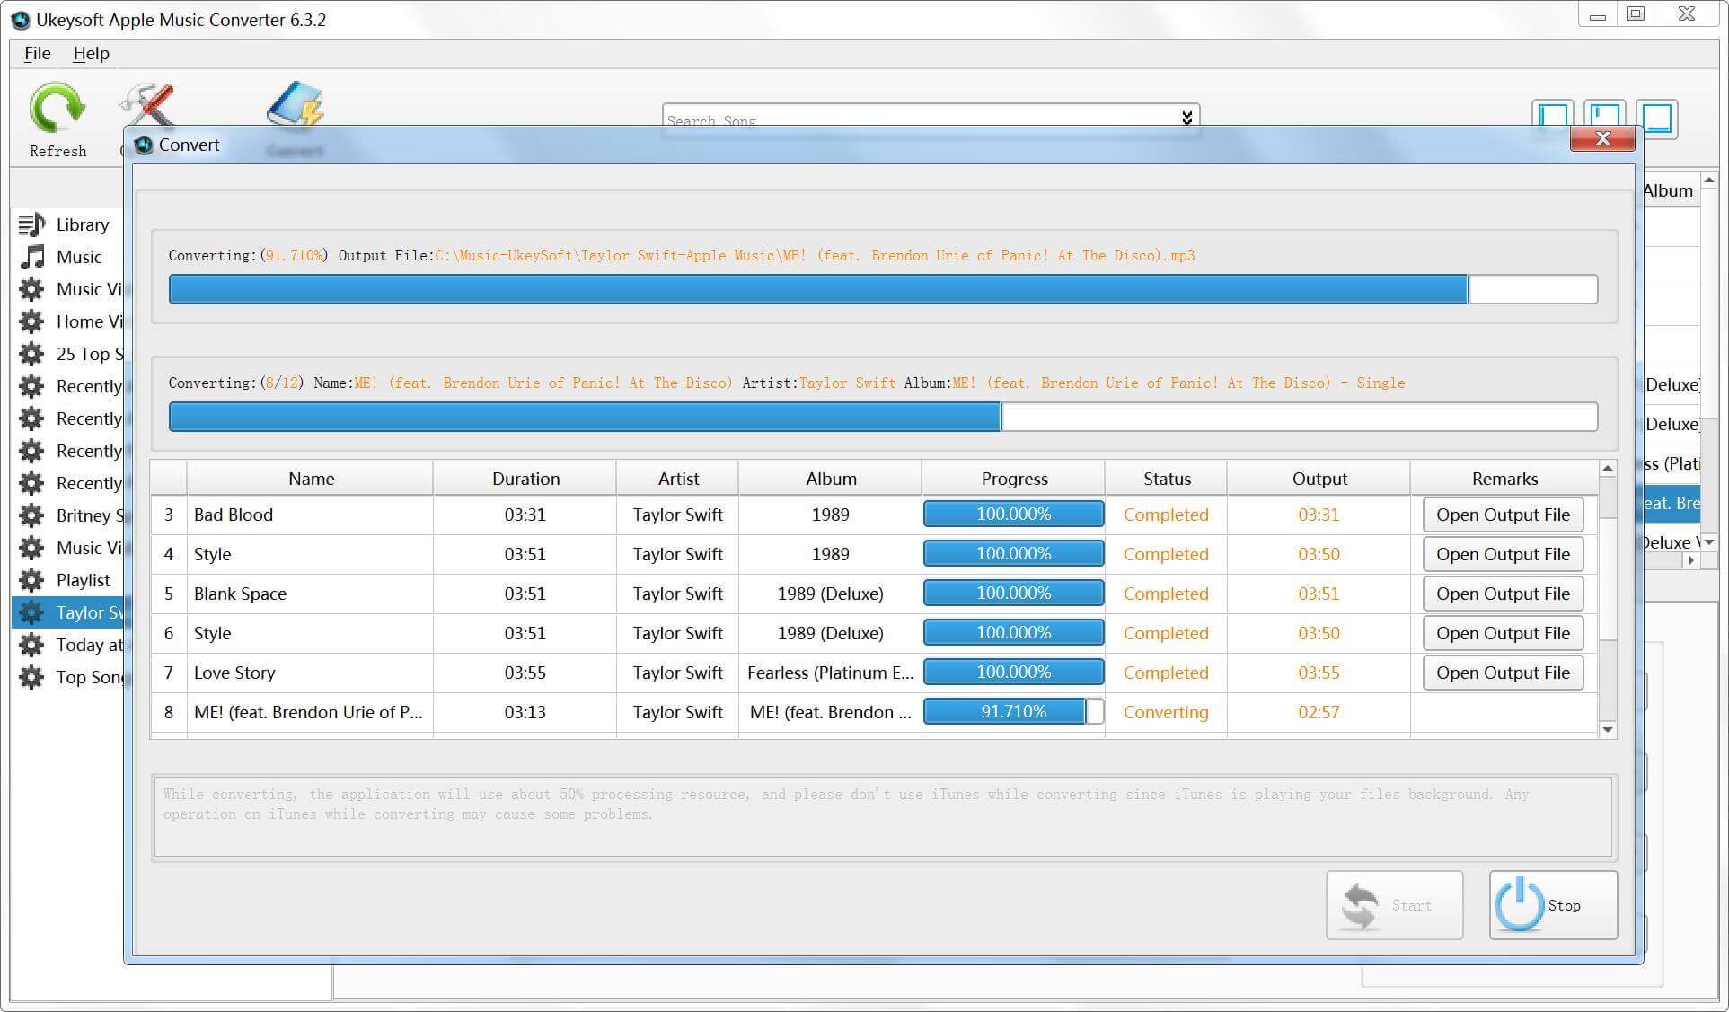Click the Playlist sidebar toggle

67,579
